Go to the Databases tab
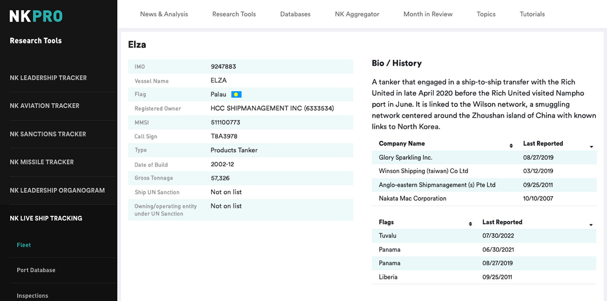Image resolution: width=607 pixels, height=301 pixels. pyautogui.click(x=295, y=14)
